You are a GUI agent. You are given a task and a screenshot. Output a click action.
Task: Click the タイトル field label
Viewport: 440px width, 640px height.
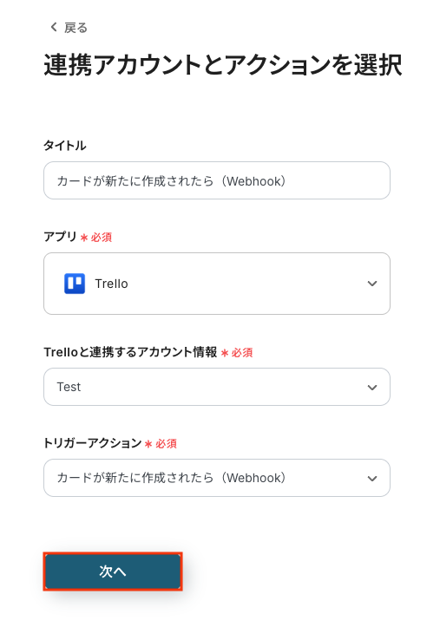pyautogui.click(x=65, y=146)
